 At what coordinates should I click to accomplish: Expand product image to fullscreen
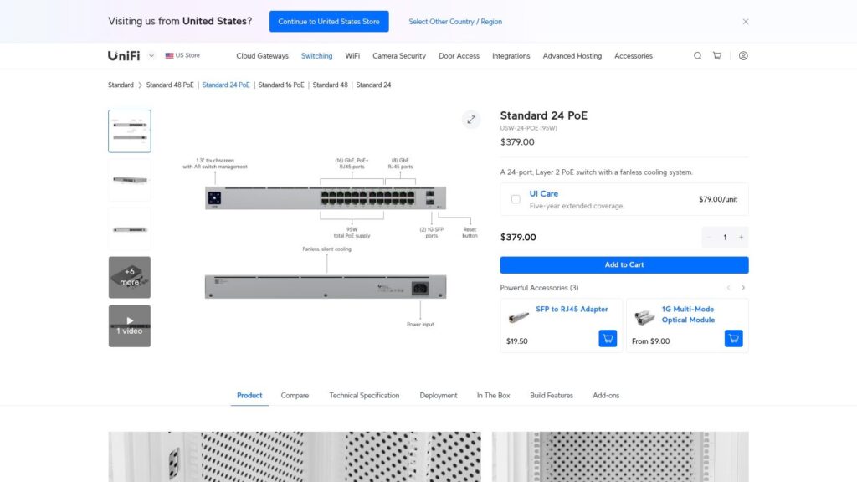click(471, 120)
